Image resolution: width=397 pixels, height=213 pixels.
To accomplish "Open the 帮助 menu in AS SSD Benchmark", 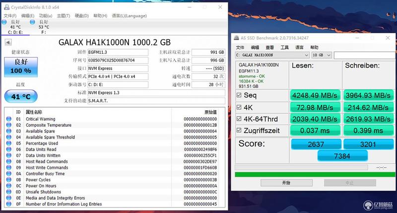I will (x=314, y=47).
